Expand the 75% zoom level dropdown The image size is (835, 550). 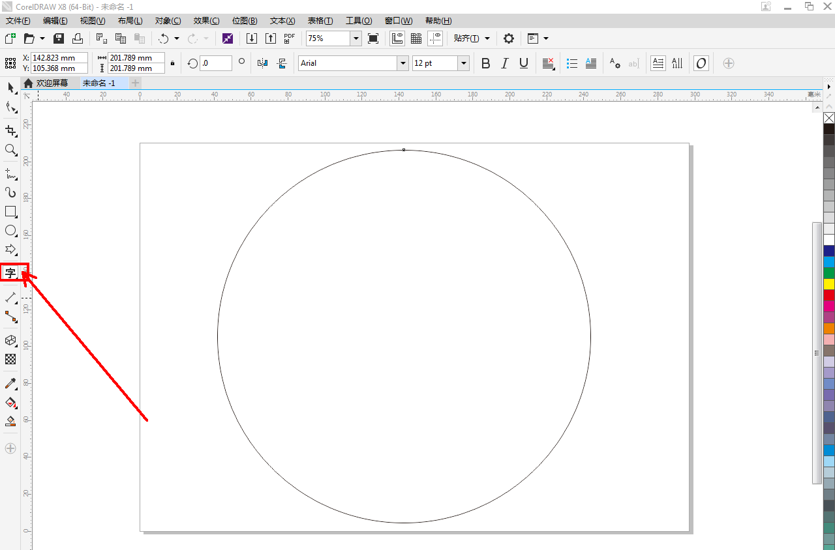[356, 38]
